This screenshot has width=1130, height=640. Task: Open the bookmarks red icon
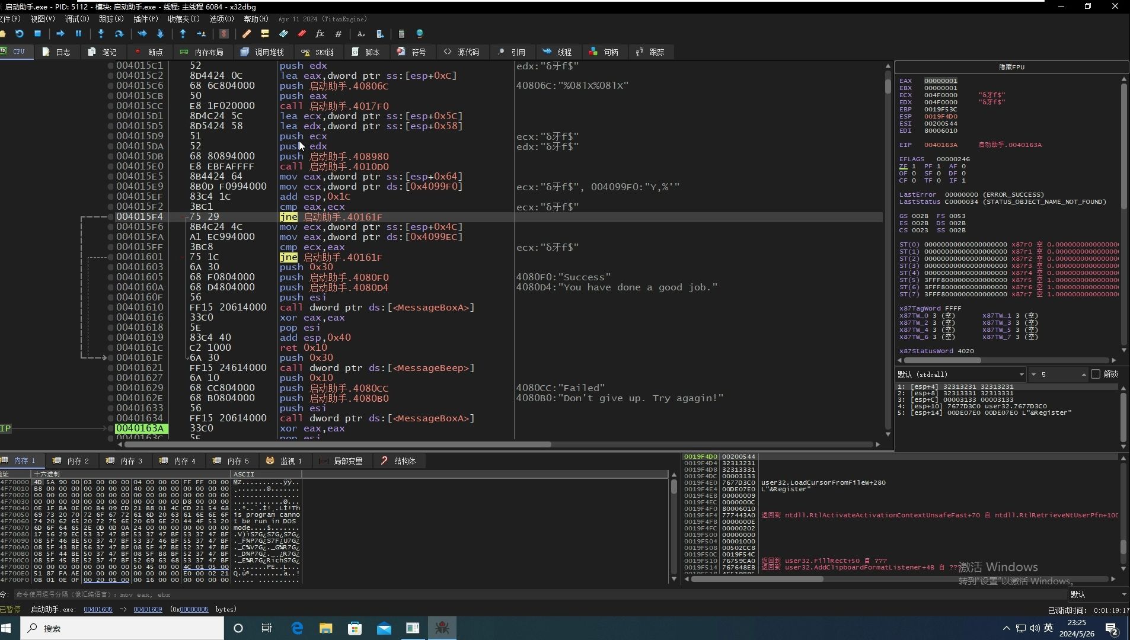(302, 34)
